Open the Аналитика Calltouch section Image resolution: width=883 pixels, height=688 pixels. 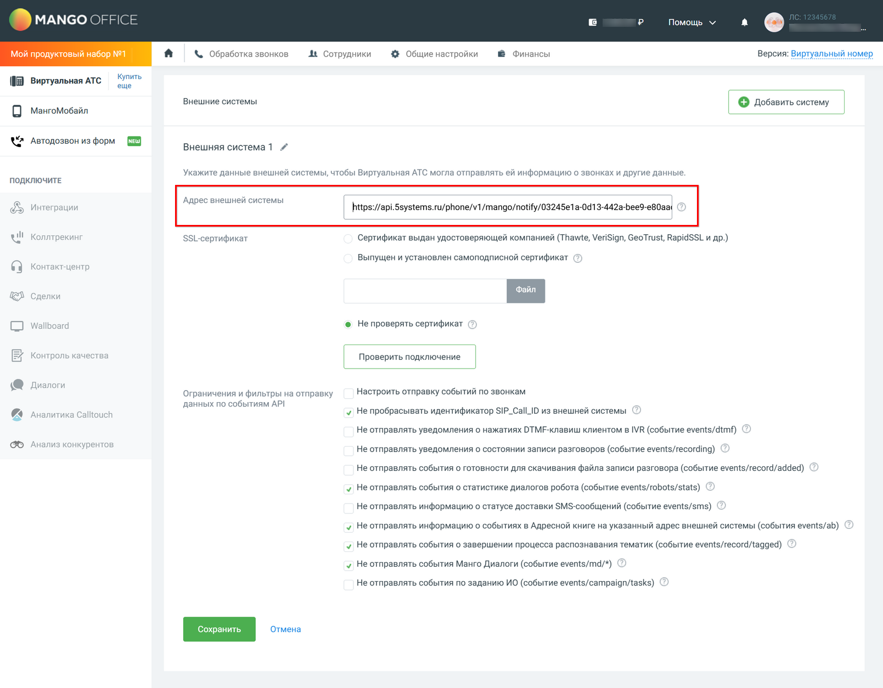point(71,414)
